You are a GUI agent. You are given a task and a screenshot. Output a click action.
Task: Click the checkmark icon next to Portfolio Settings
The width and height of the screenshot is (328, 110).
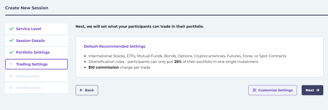(11, 52)
